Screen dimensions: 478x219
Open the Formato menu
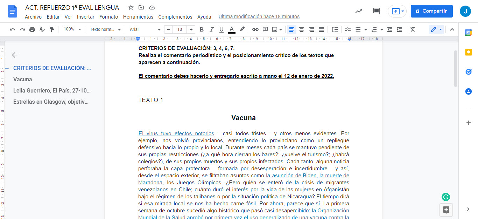[x=108, y=16]
